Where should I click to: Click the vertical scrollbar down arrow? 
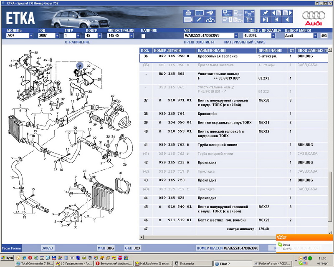point(330,233)
